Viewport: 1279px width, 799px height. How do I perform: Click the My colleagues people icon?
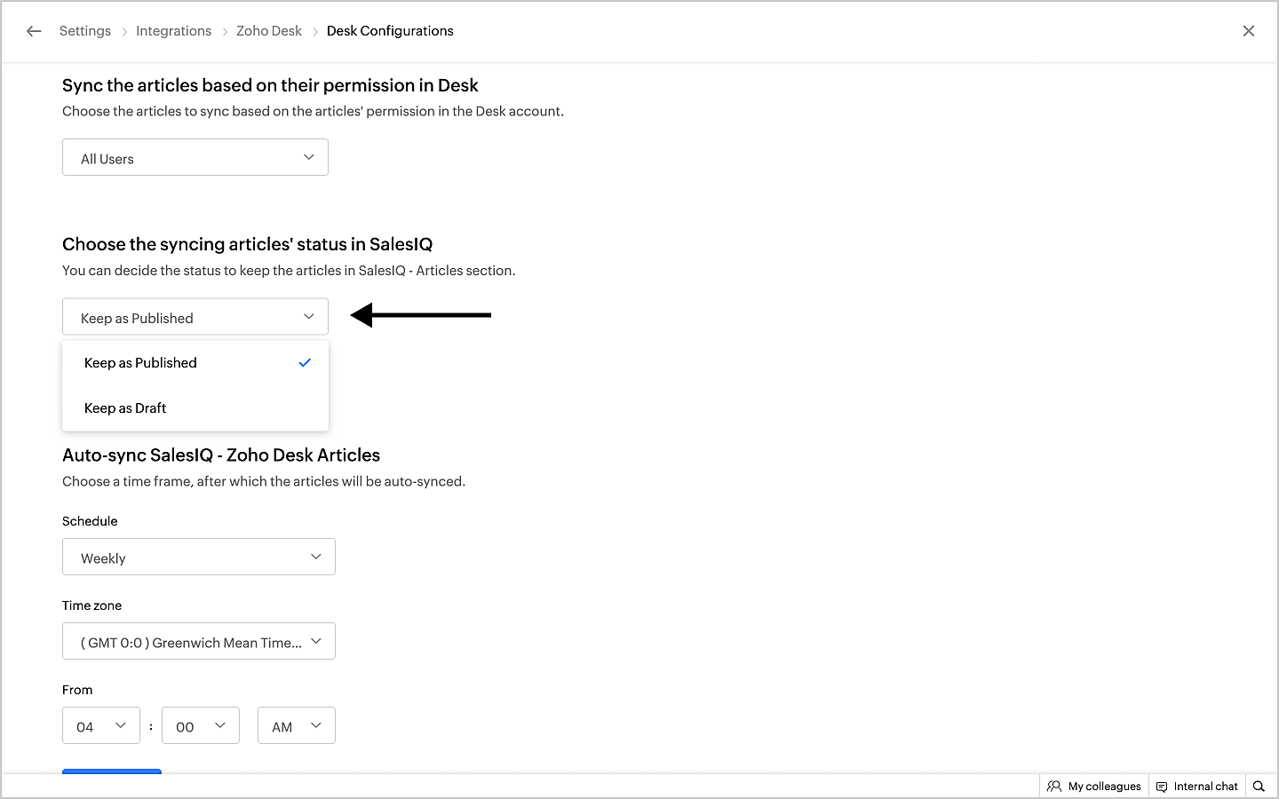pos(1054,787)
